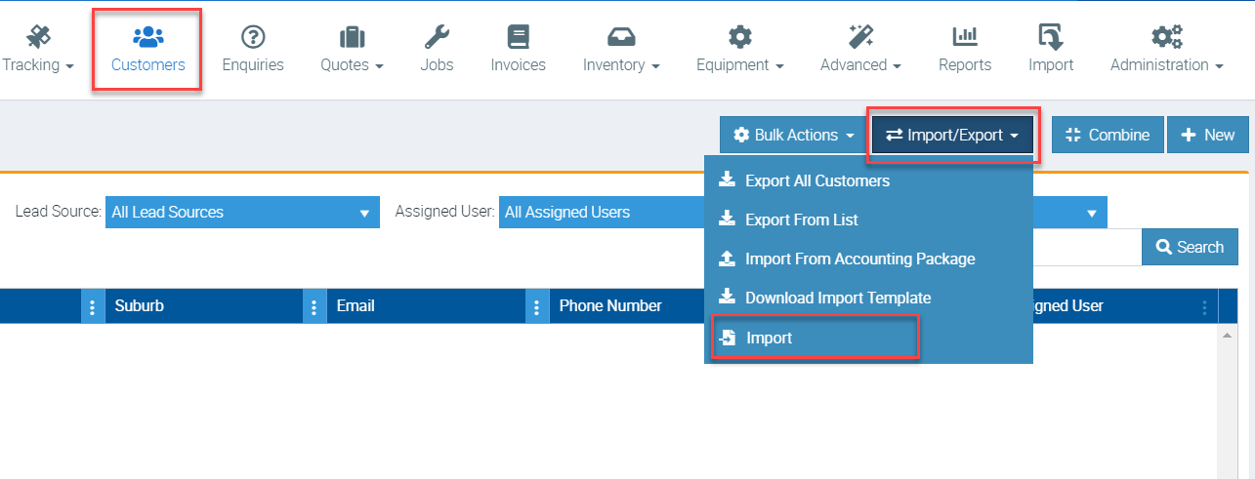Expand the Bulk Actions dropdown
The width and height of the screenshot is (1255, 479).
tap(794, 135)
